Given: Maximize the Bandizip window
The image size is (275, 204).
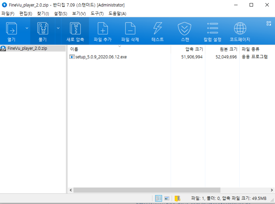Looking at the screenshot, I should 251,5.
